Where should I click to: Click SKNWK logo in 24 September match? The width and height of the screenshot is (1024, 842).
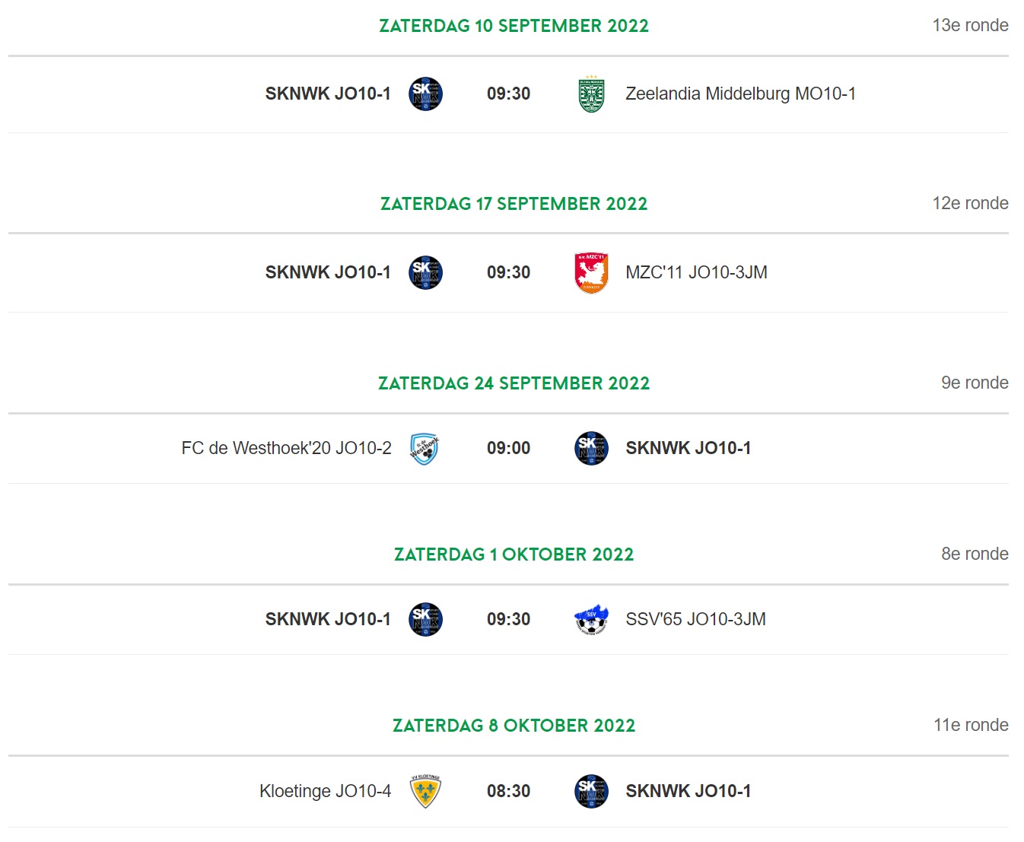pyautogui.click(x=591, y=448)
